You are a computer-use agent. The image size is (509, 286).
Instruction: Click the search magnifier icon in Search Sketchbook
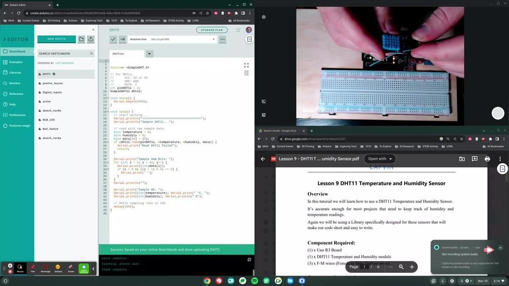[92, 53]
